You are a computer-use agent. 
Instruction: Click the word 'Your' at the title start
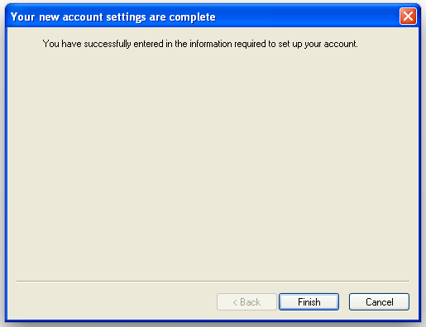[x=23, y=17]
